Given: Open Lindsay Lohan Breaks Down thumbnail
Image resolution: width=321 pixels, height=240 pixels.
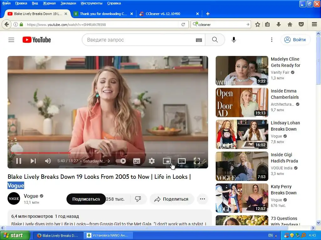Looking at the screenshot, I should [x=242, y=134].
